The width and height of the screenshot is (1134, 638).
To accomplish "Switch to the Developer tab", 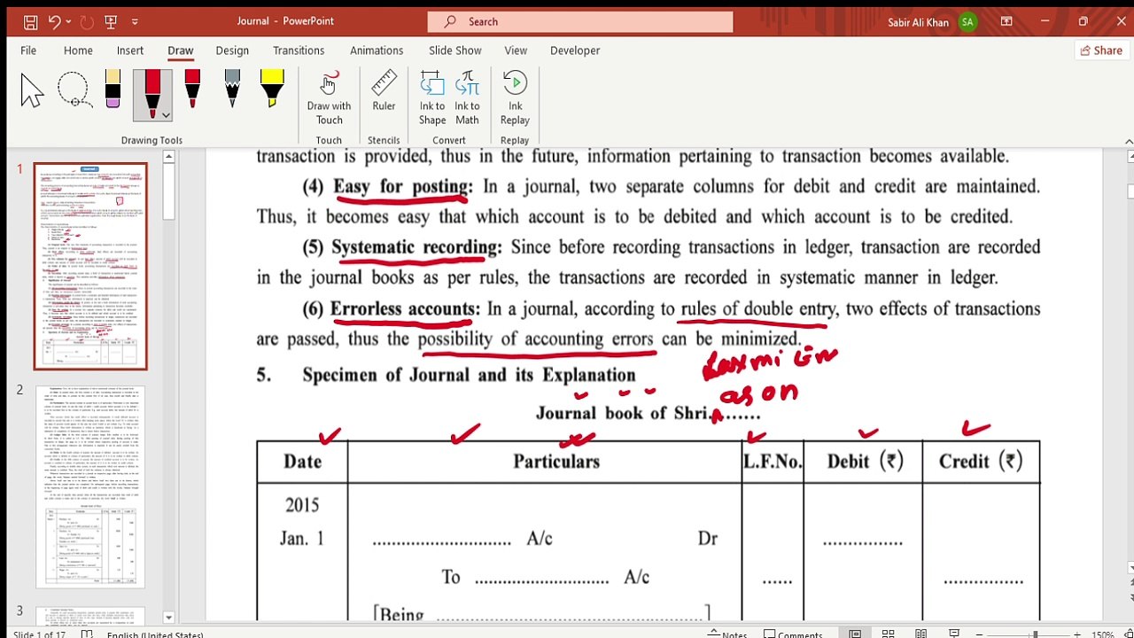I will 575,51.
